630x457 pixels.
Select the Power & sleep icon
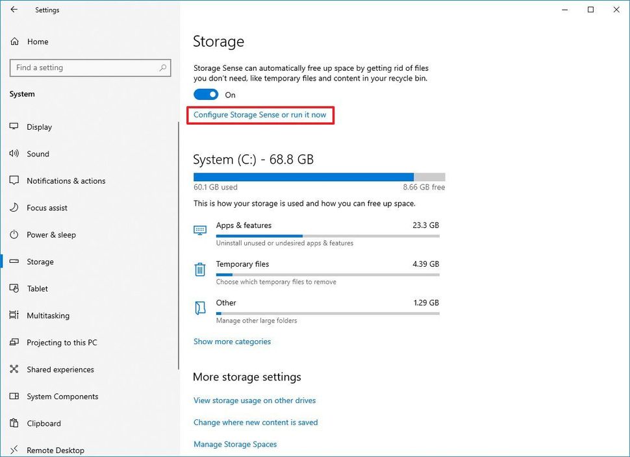point(14,234)
